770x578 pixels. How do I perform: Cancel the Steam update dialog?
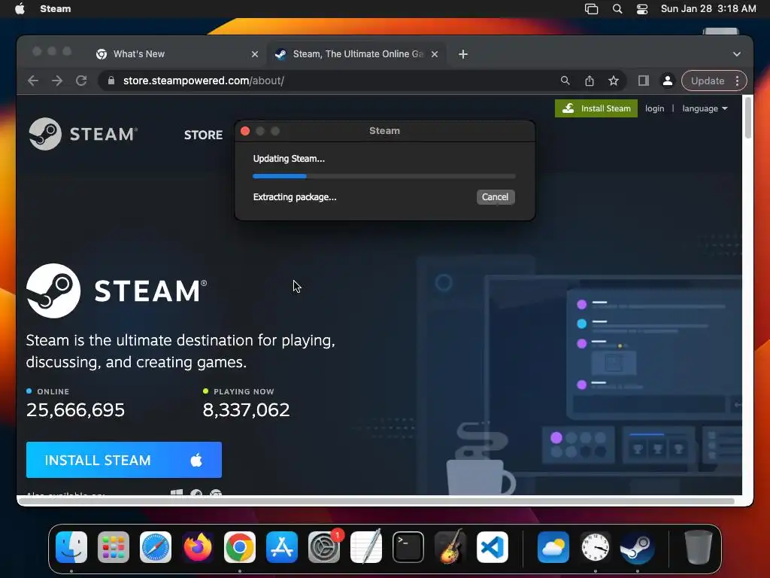point(495,197)
